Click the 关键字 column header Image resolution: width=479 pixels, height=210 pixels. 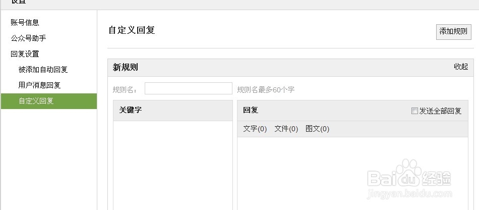click(131, 110)
